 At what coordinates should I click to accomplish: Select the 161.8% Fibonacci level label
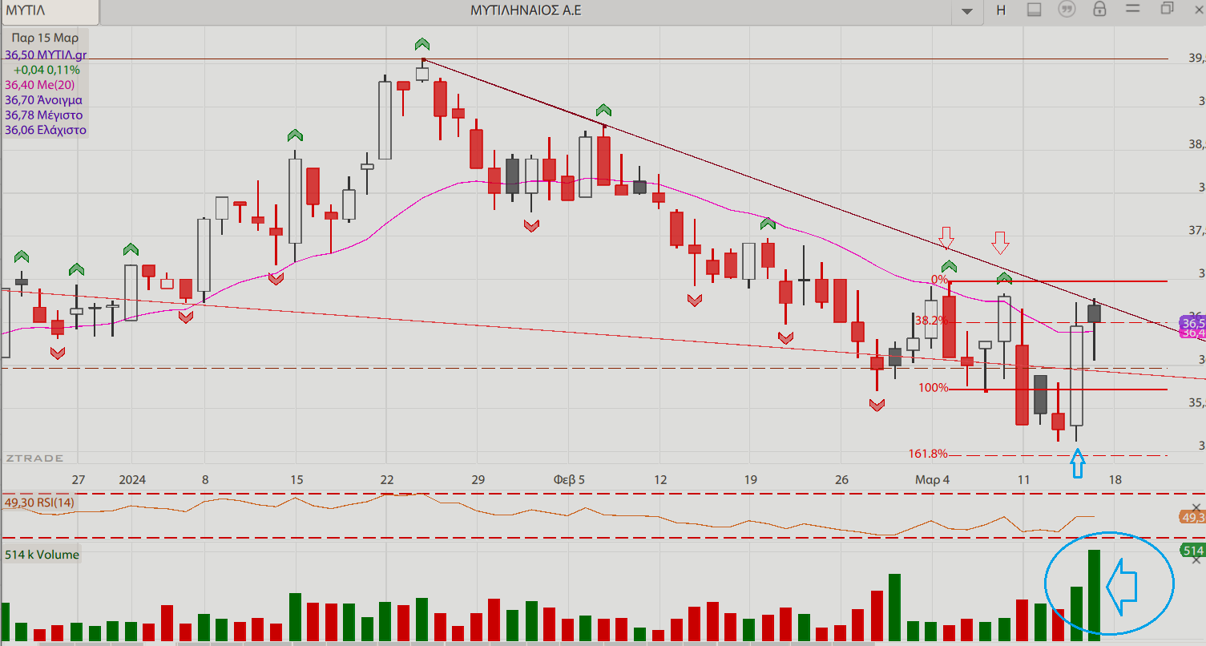click(x=928, y=454)
